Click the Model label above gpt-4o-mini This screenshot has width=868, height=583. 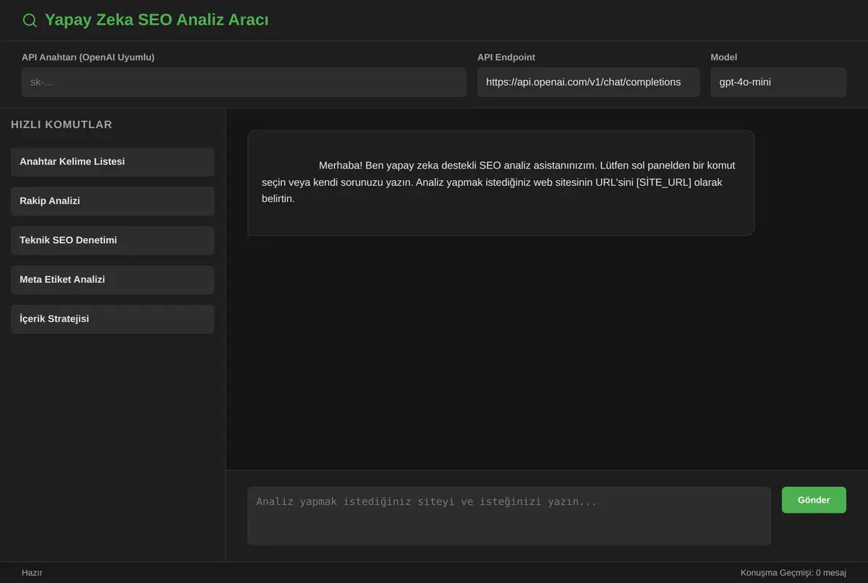[x=723, y=57]
